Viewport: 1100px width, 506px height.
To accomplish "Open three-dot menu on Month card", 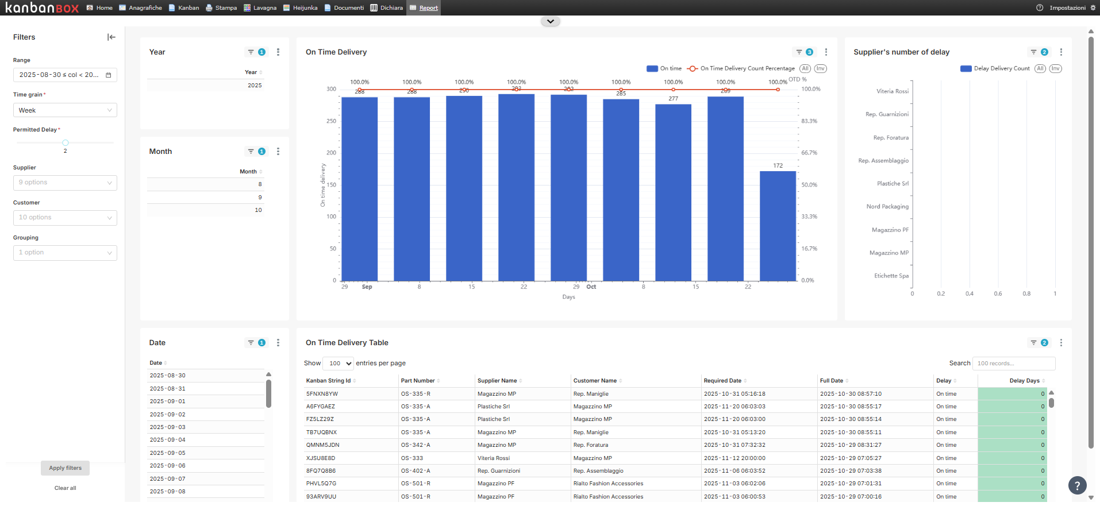I will pyautogui.click(x=278, y=152).
